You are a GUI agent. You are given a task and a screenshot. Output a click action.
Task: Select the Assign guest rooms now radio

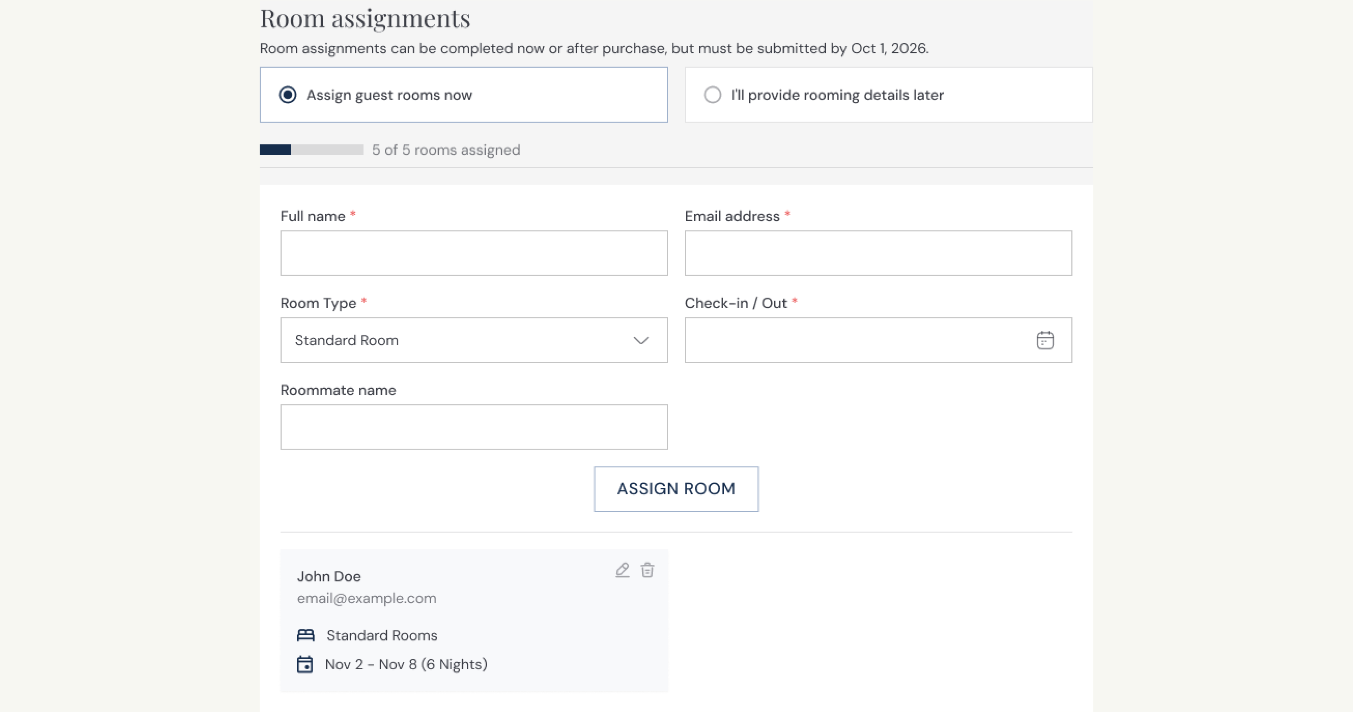[x=288, y=95]
